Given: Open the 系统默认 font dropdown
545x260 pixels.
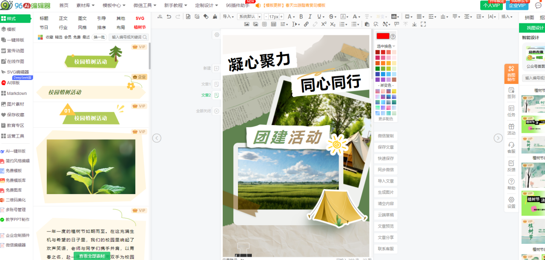Looking at the screenshot, I should pyautogui.click(x=249, y=17).
